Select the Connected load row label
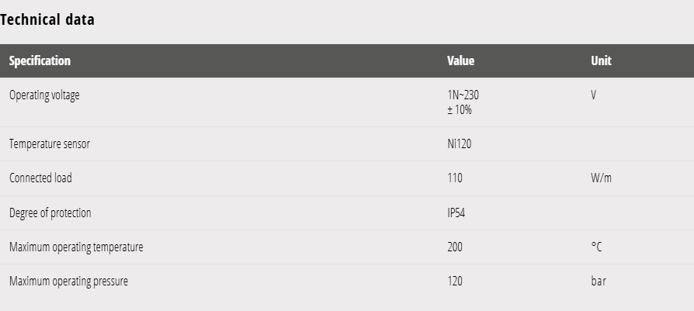 tap(40, 178)
